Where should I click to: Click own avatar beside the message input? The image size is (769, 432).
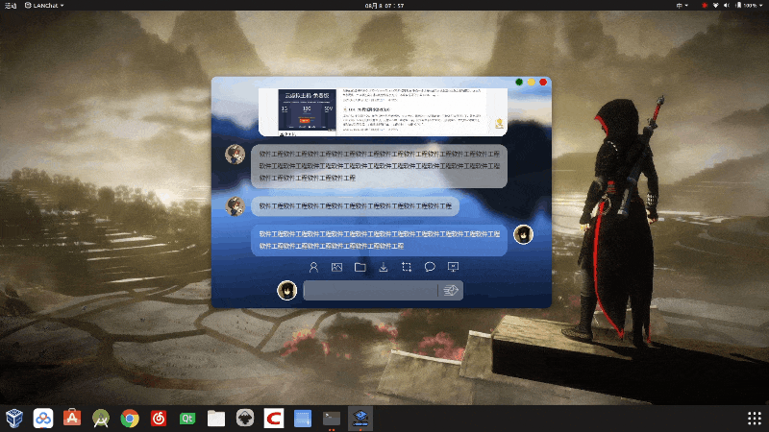286,291
